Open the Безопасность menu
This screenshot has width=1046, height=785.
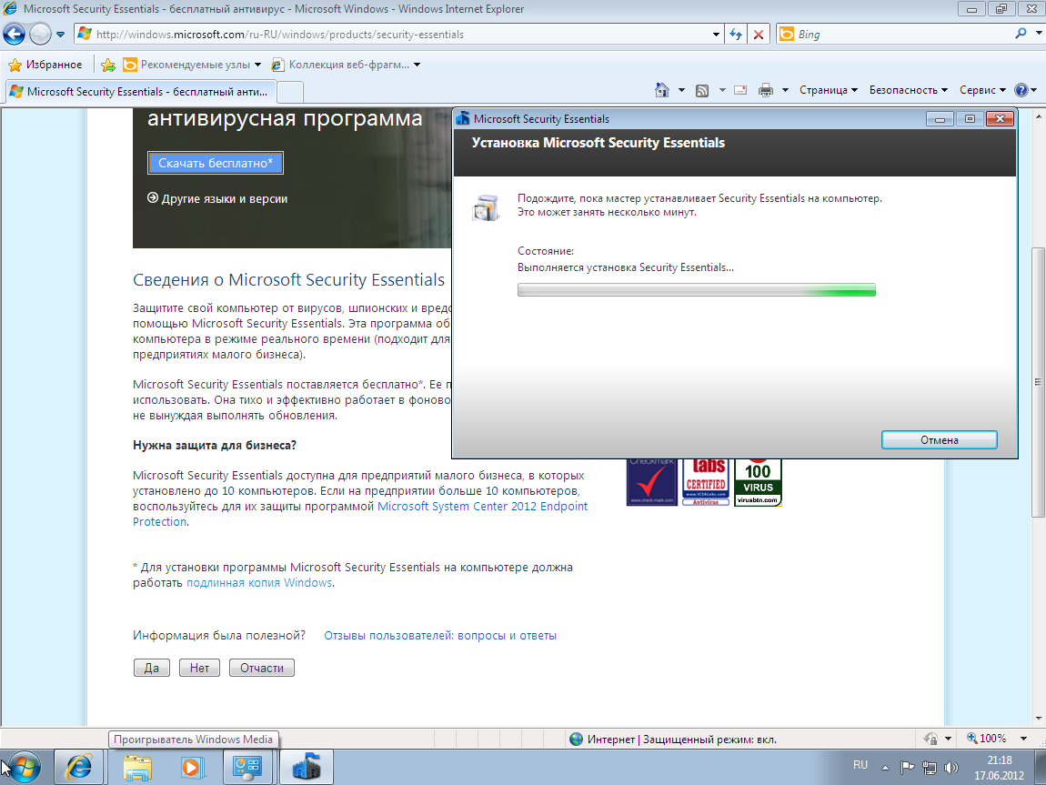pyautogui.click(x=908, y=90)
